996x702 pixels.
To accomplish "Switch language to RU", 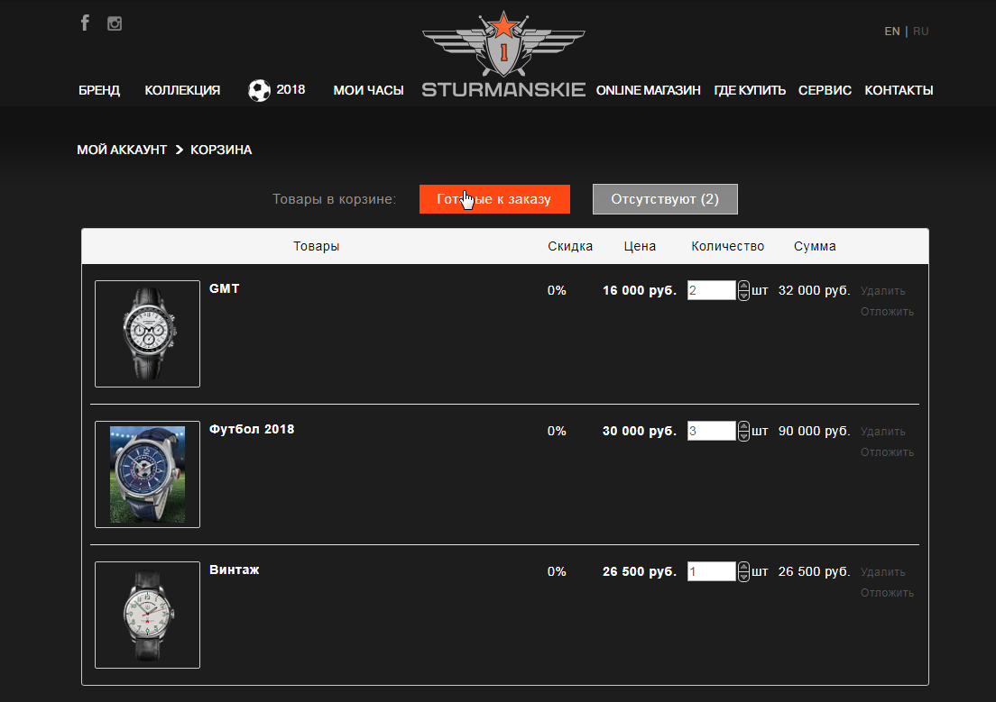I will (920, 32).
